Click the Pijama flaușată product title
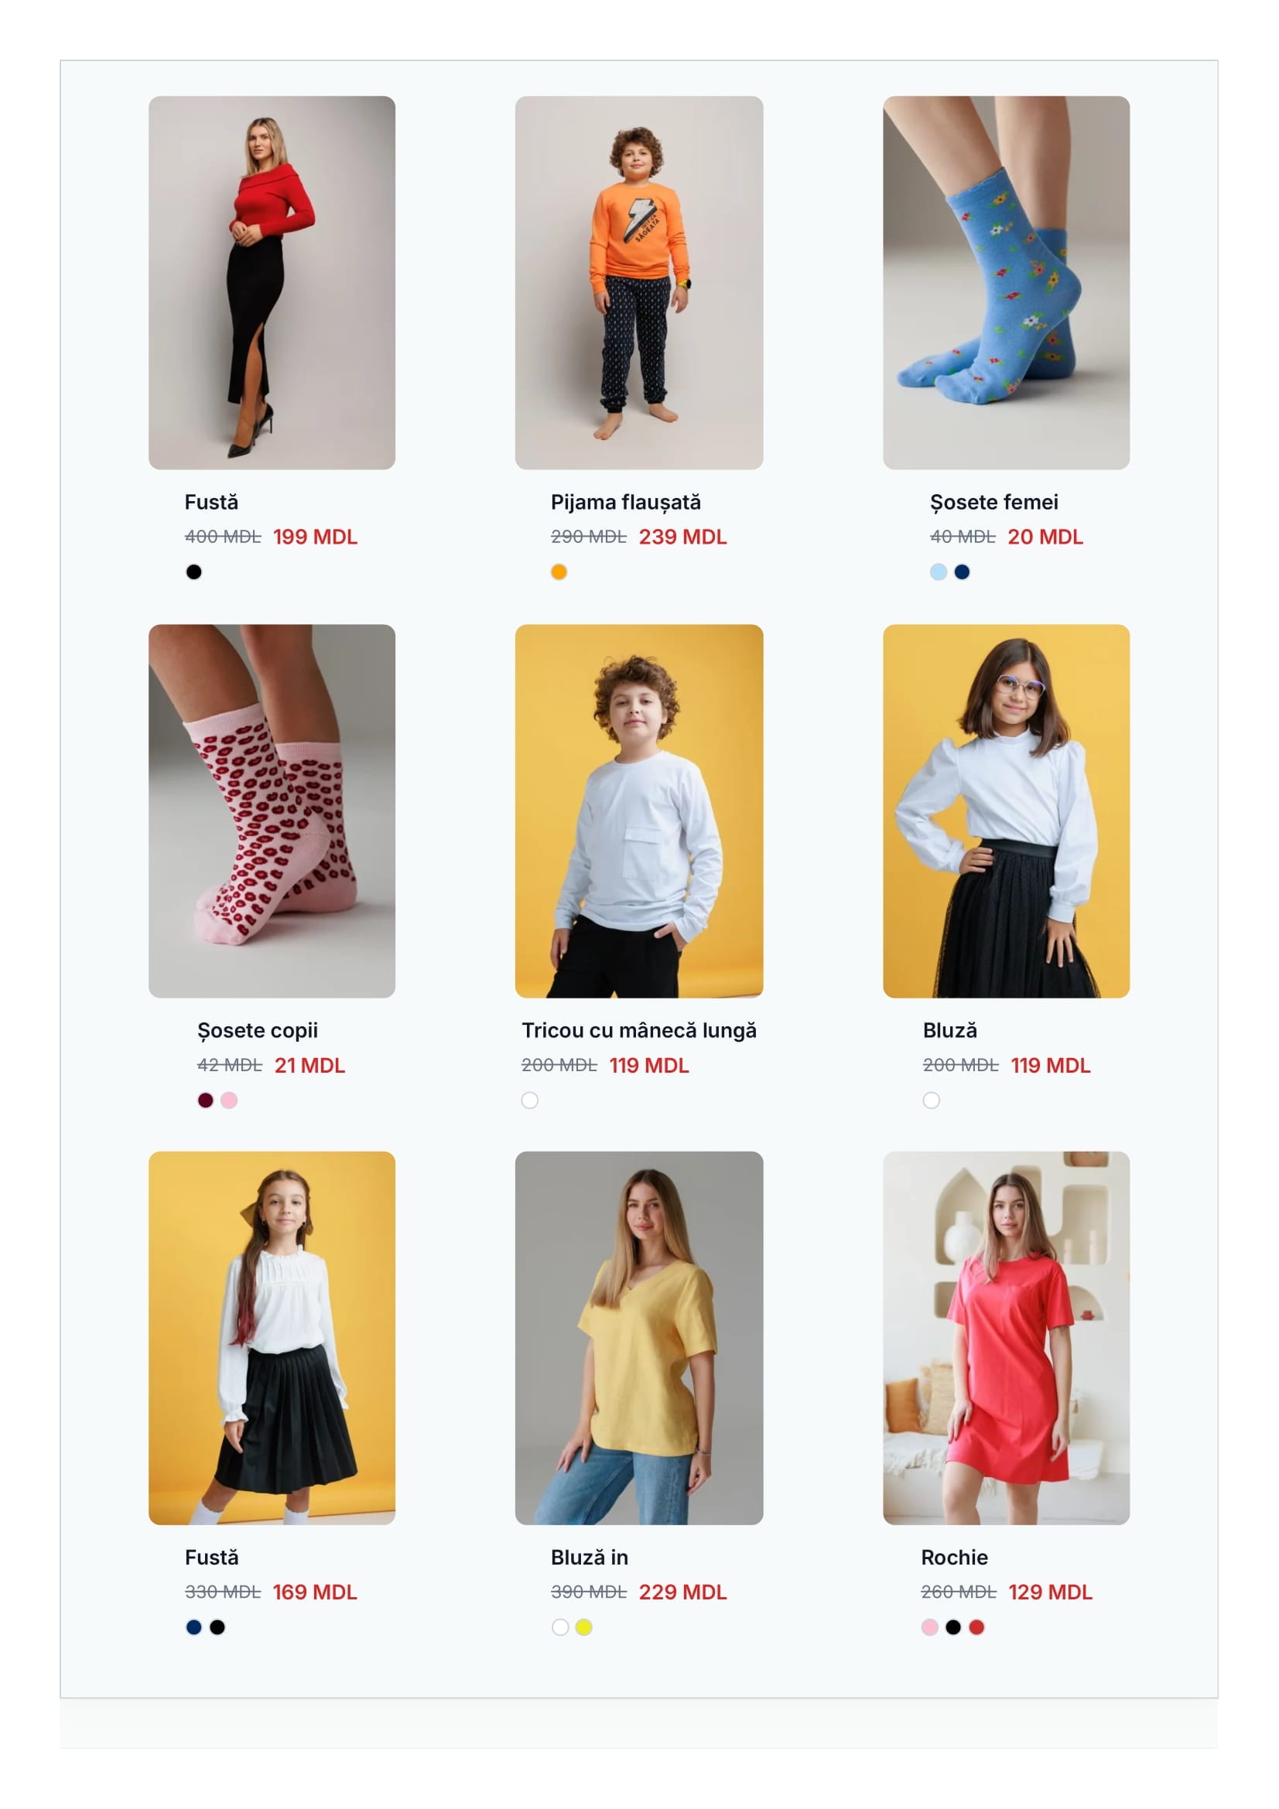This screenshot has height=1809, width=1279. pyautogui.click(x=625, y=502)
